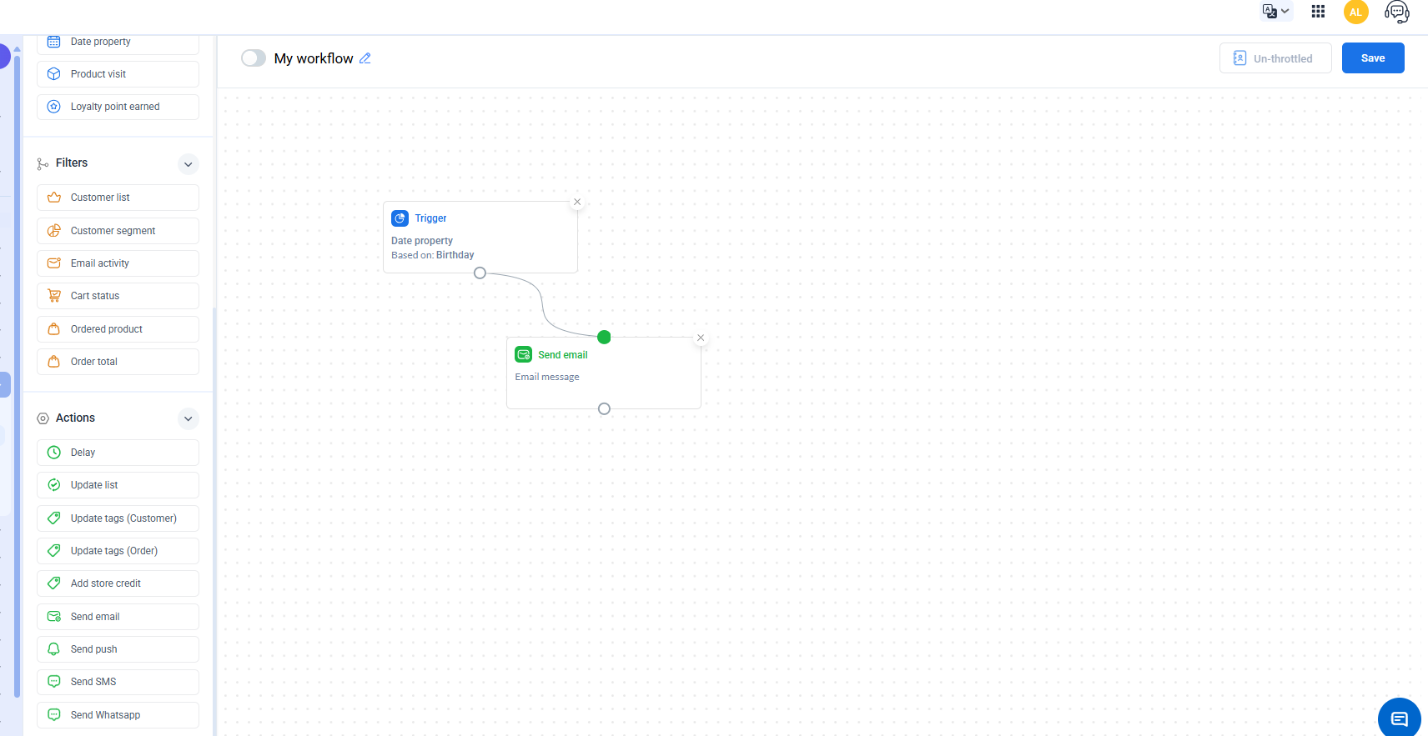Click the Cart status cart icon
Image resolution: width=1428 pixels, height=736 pixels.
pos(54,296)
